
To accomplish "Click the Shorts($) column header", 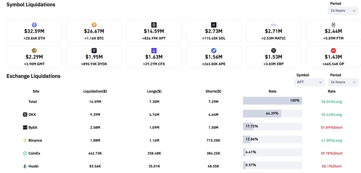I will pyautogui.click(x=214, y=91).
